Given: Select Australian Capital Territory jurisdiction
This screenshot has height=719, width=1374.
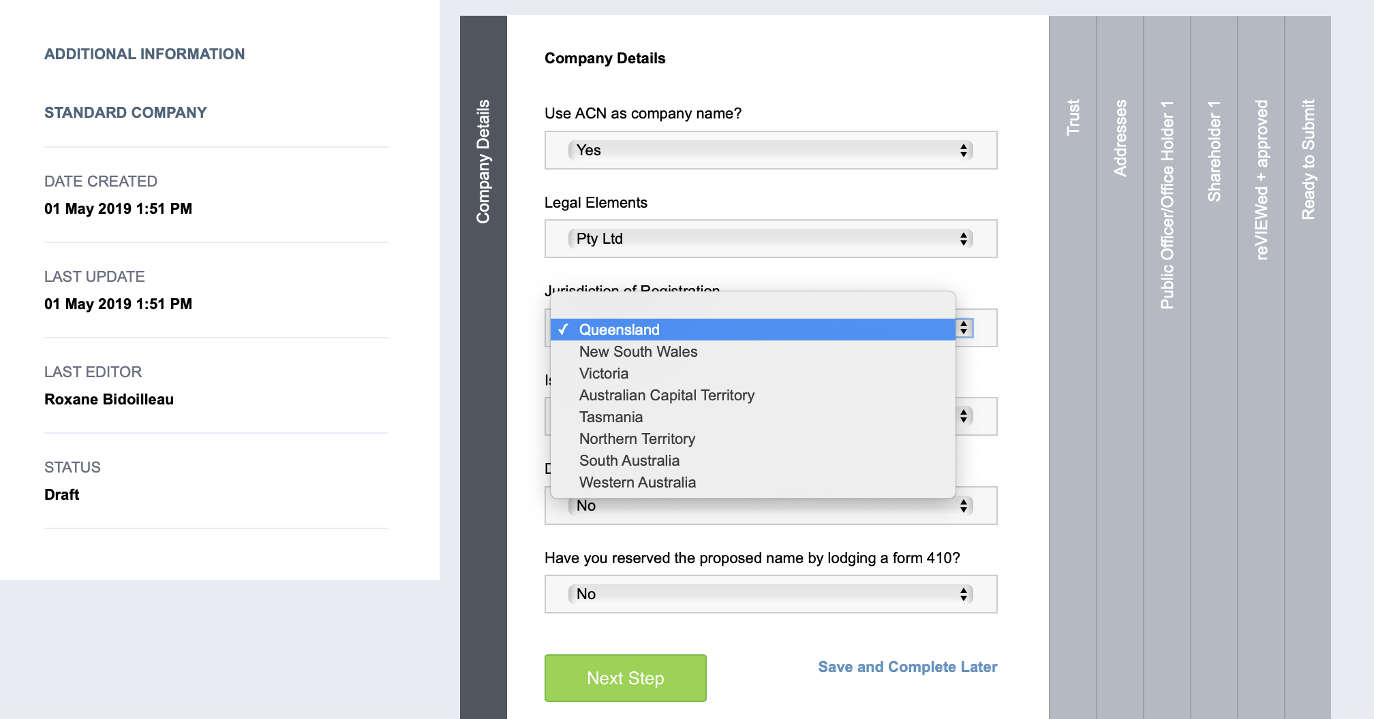Looking at the screenshot, I should [667, 395].
